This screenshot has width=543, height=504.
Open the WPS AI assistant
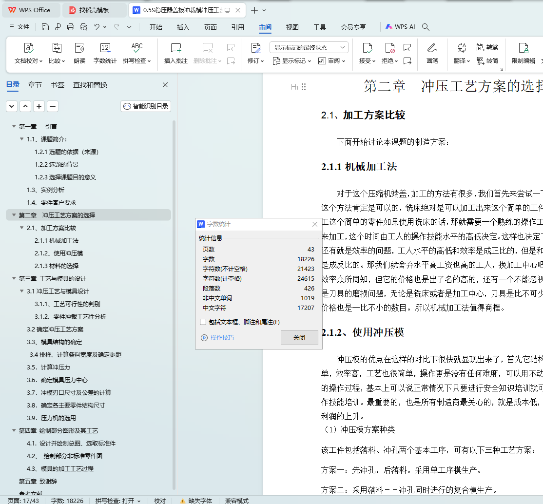pyautogui.click(x=400, y=27)
